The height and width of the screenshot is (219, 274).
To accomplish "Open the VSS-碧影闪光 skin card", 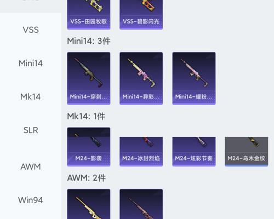I will coord(141,15).
